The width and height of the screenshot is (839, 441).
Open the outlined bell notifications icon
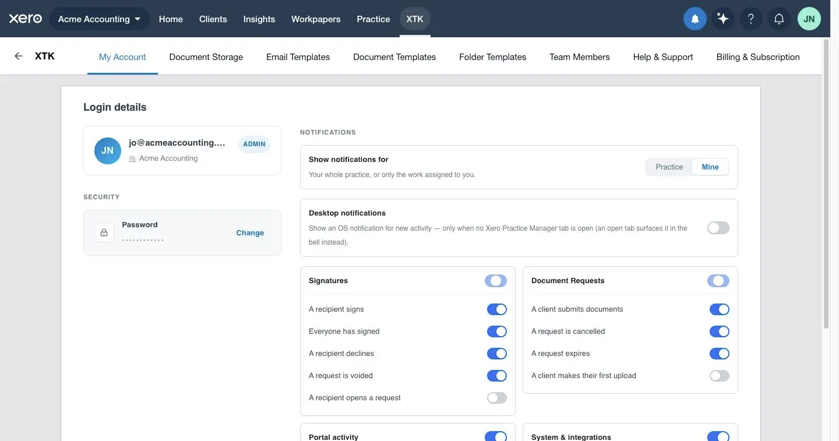779,19
